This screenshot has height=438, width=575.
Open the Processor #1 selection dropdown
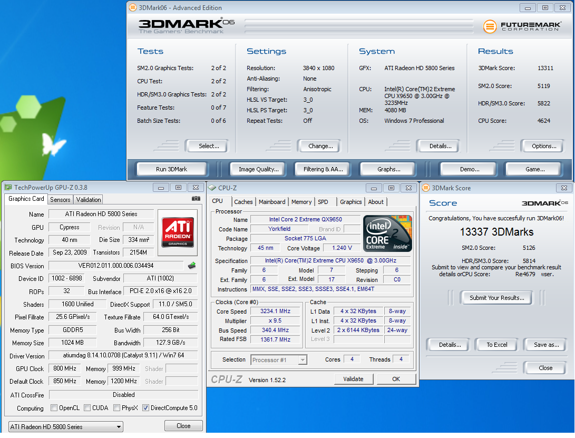(279, 360)
